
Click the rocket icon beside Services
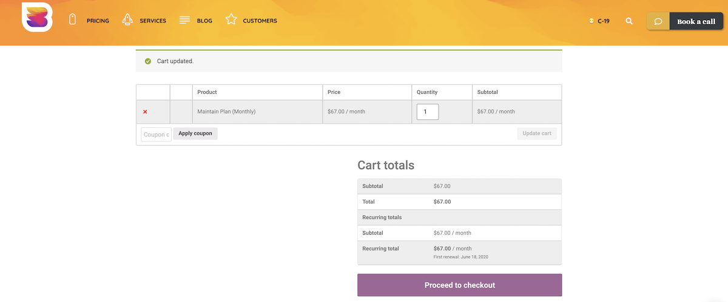point(127,19)
